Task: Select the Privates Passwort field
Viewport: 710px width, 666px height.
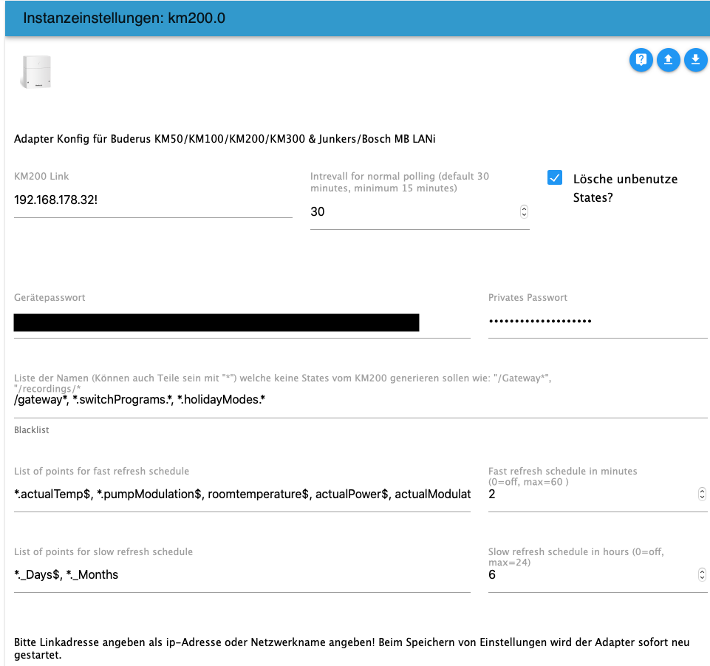Action: [598, 322]
